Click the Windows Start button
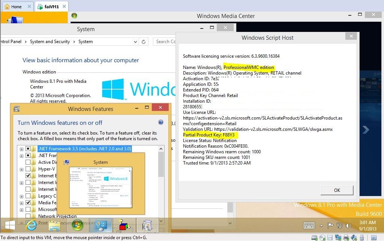This screenshot has width=384, height=241. [10, 225]
